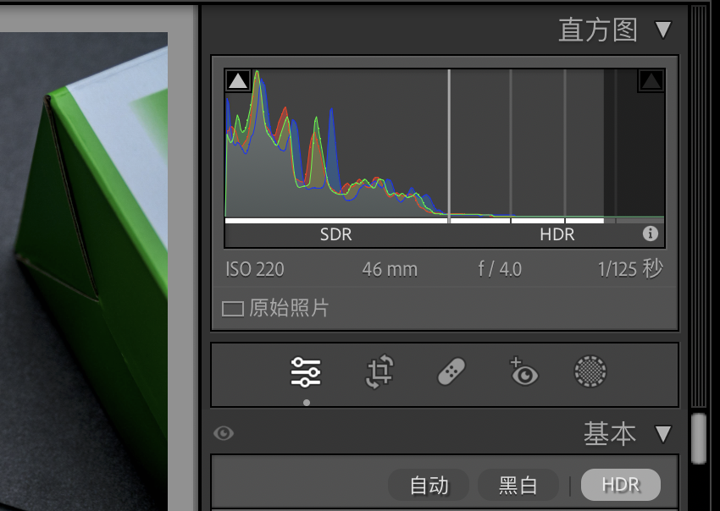Select the Masking dotted-circle tool
The width and height of the screenshot is (720, 511).
point(590,371)
